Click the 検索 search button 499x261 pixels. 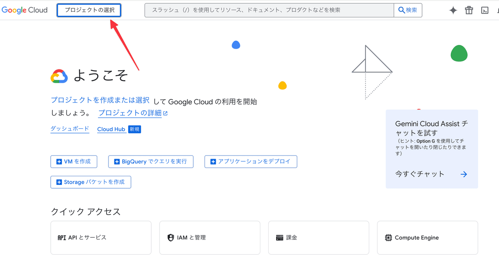(x=408, y=10)
